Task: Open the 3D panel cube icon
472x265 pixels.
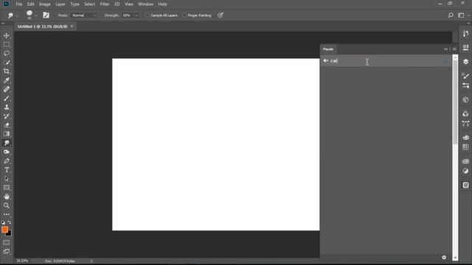Action: [x=465, y=99]
